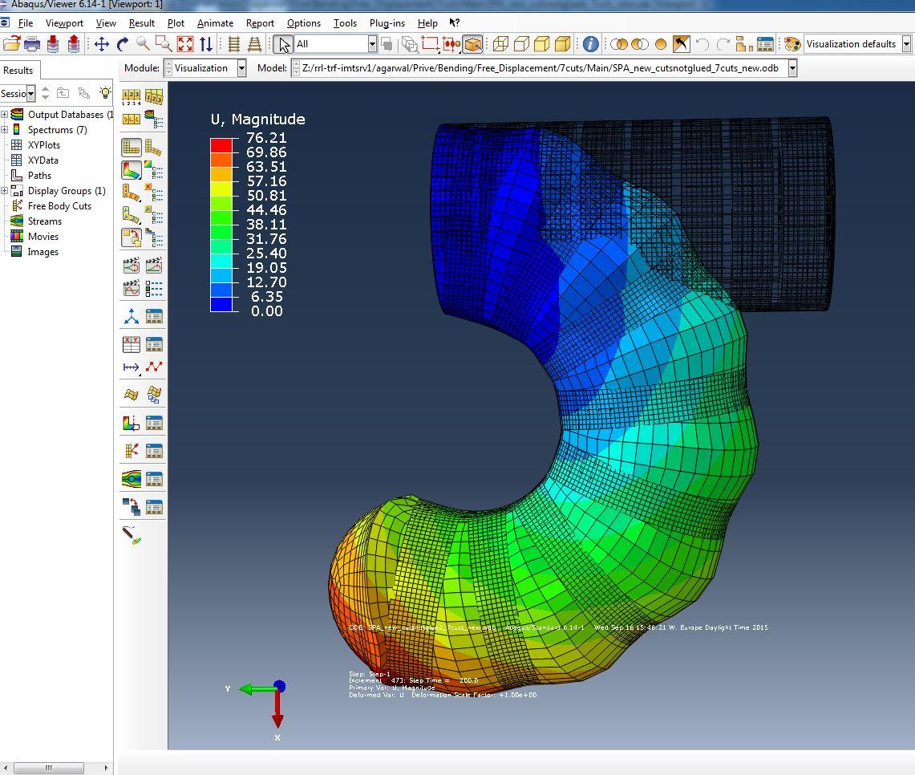Toggle the selection arrow tool
The height and width of the screenshot is (775, 915).
(x=283, y=44)
